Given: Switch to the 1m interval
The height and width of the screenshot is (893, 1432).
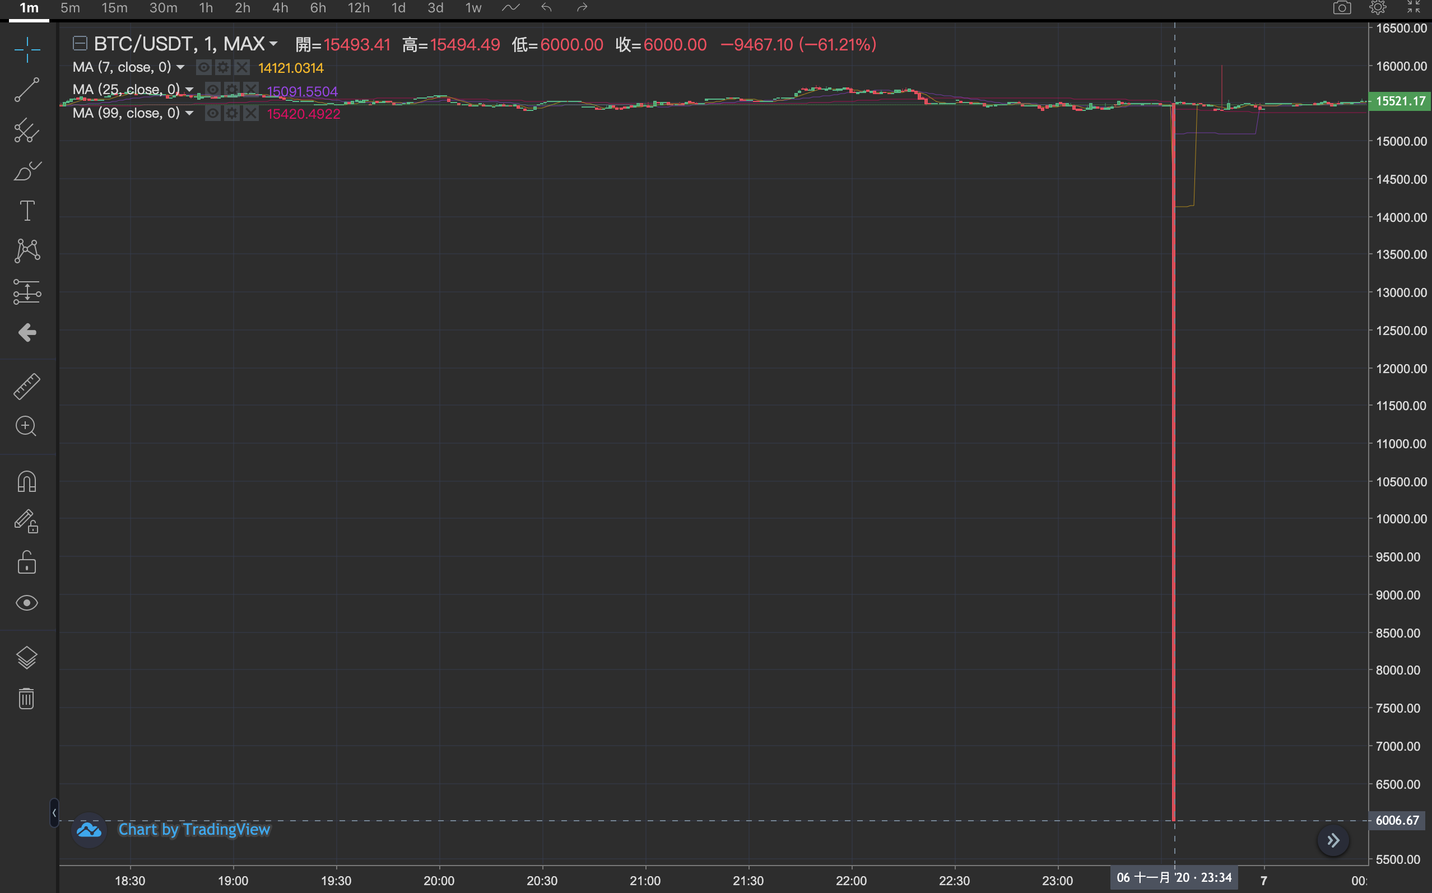Looking at the screenshot, I should pyautogui.click(x=29, y=8).
